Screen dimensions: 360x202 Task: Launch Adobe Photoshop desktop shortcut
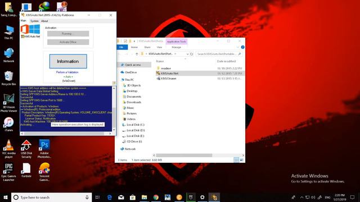(x=44, y=149)
